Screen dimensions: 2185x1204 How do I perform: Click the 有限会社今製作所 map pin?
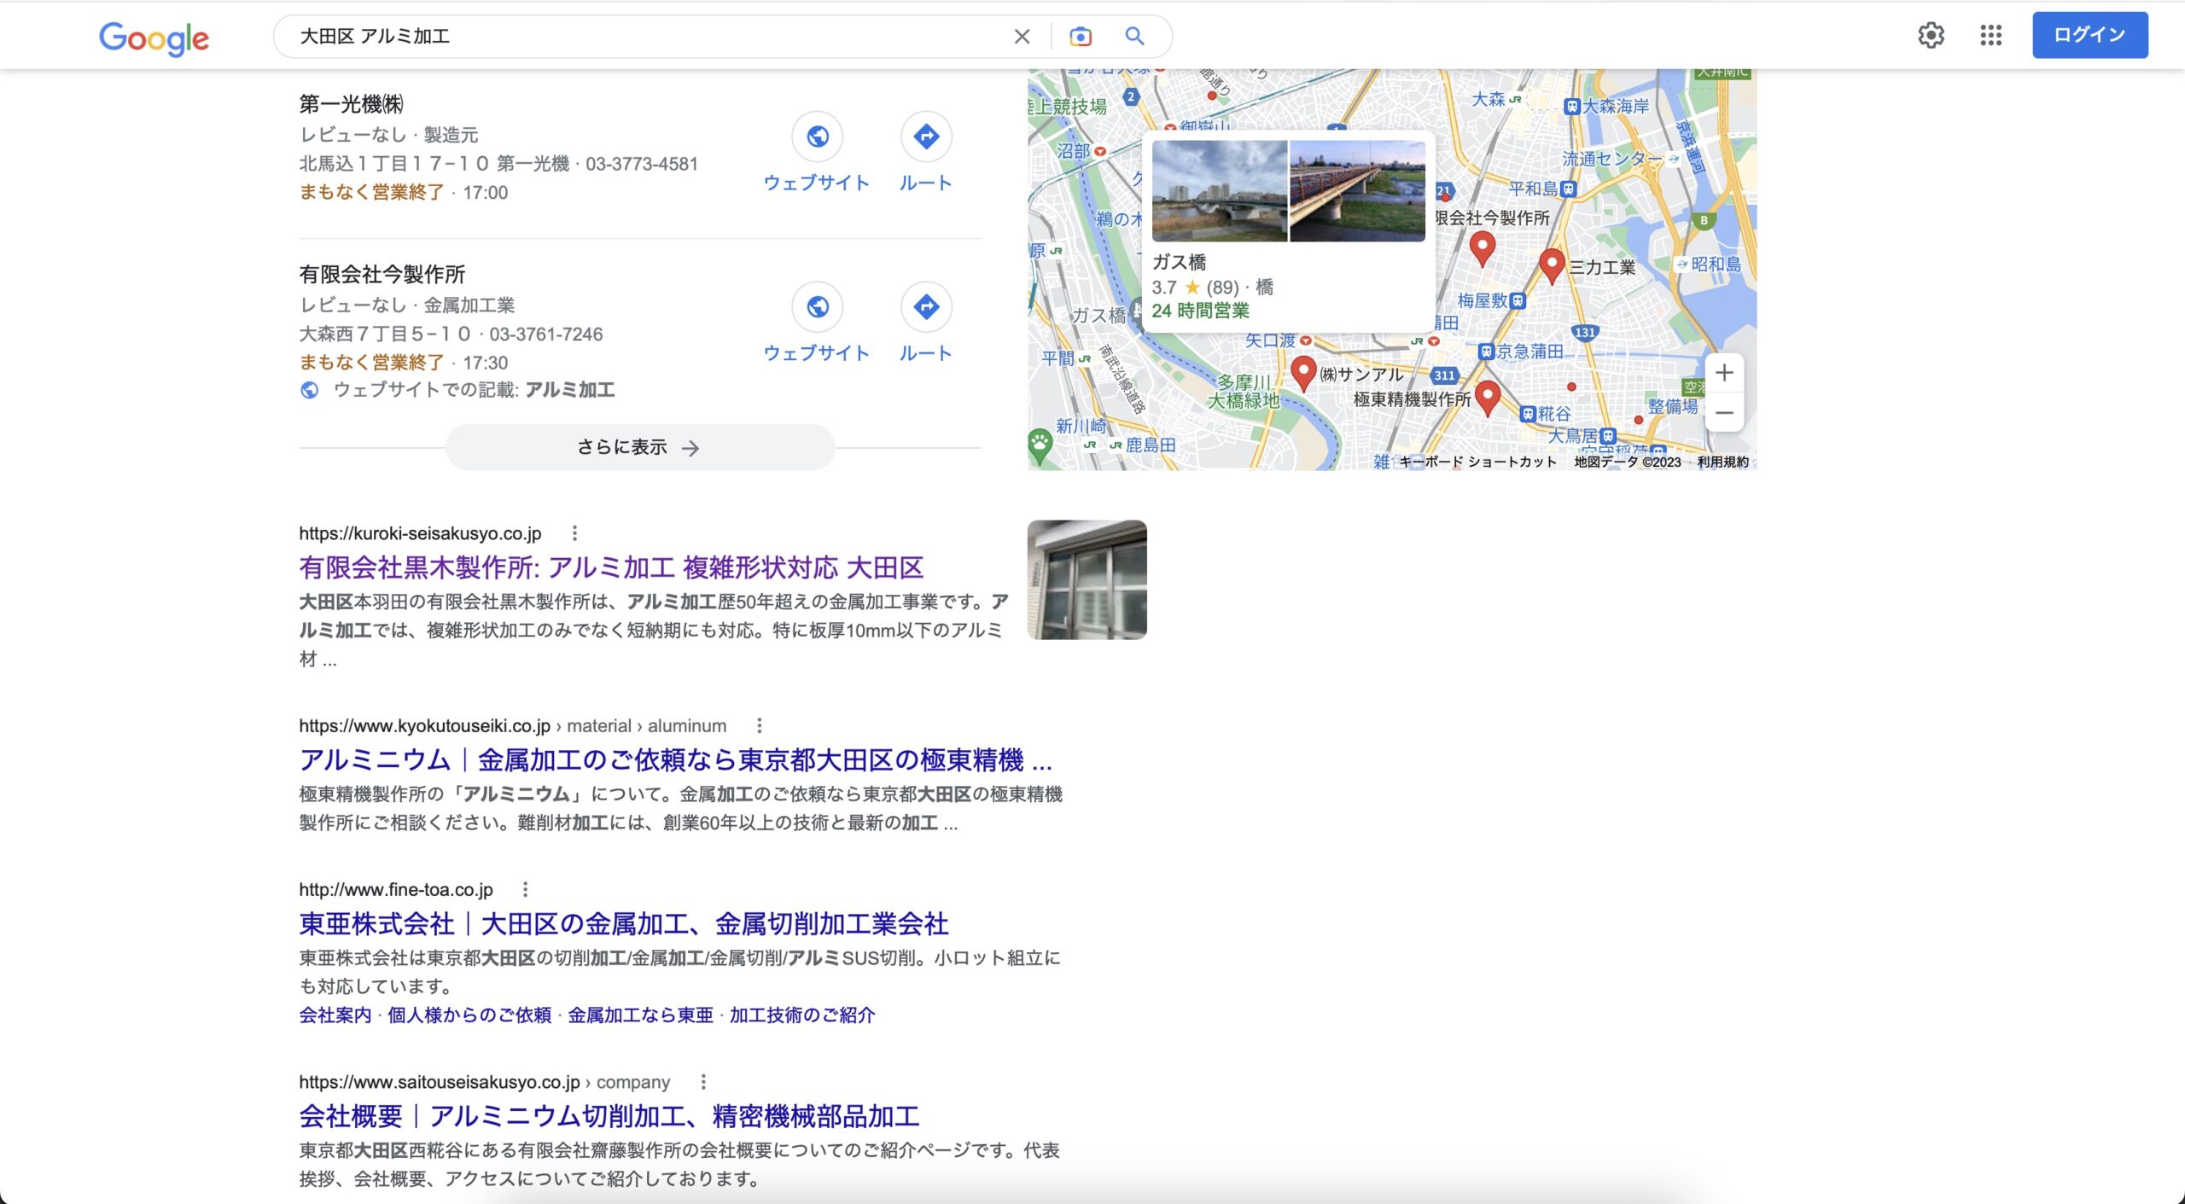tap(1483, 248)
